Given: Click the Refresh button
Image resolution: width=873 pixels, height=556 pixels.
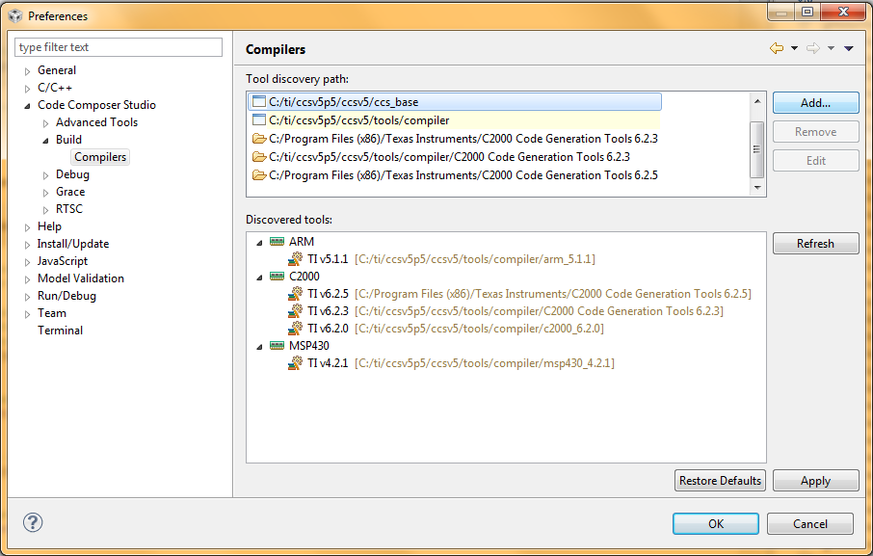Looking at the screenshot, I should coord(815,243).
